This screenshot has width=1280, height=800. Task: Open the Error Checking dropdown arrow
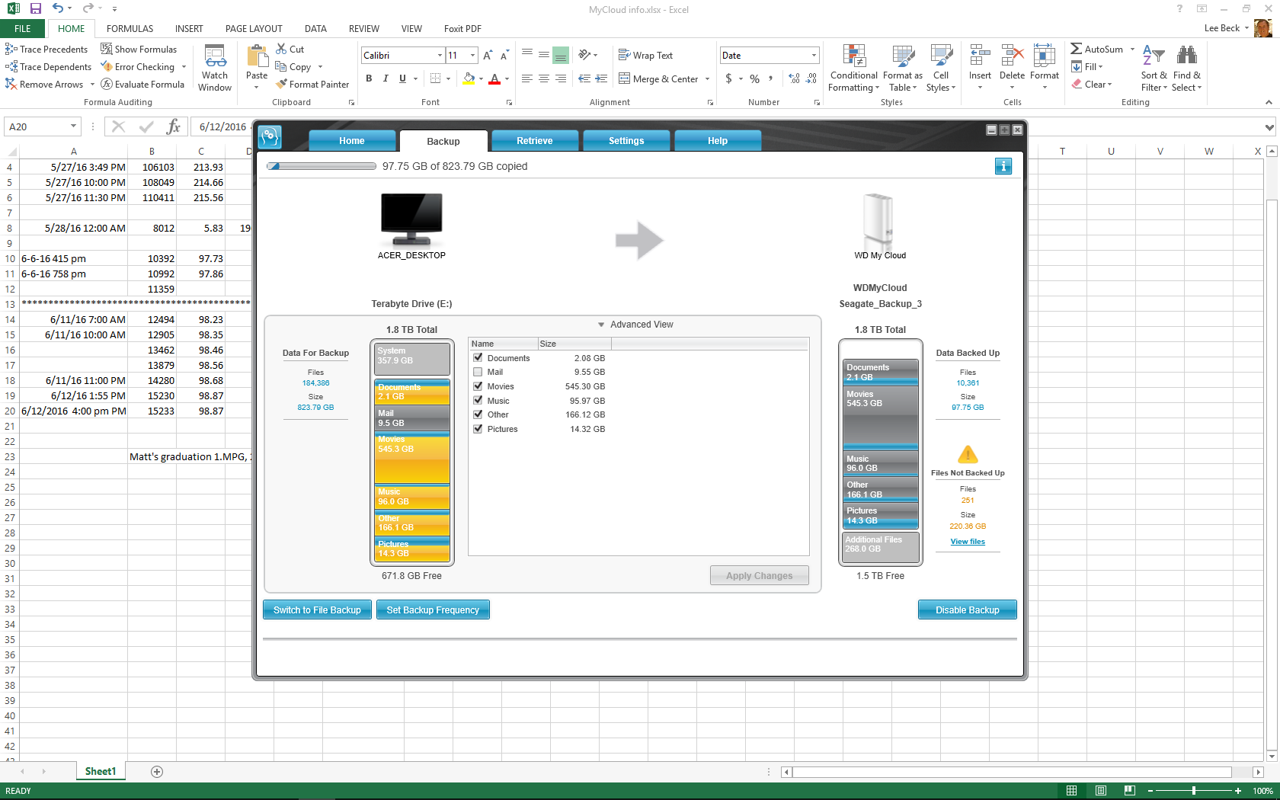pyautogui.click(x=184, y=67)
